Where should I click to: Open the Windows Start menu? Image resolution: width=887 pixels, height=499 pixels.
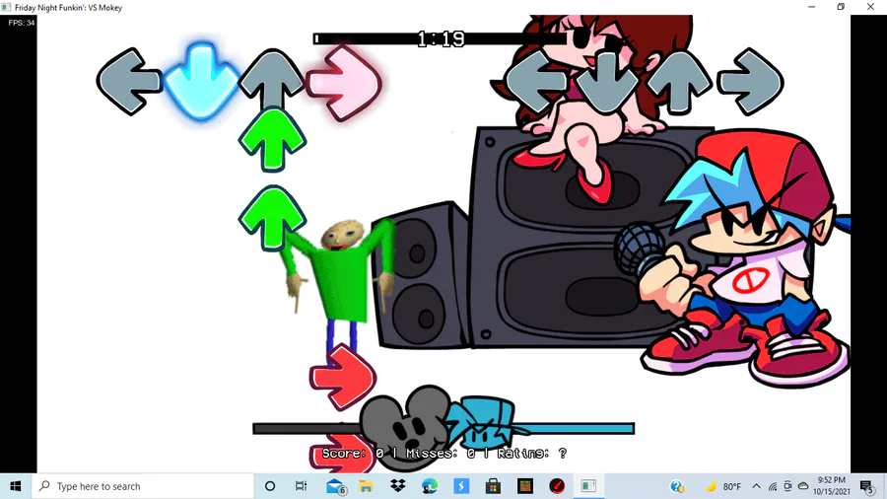15,486
